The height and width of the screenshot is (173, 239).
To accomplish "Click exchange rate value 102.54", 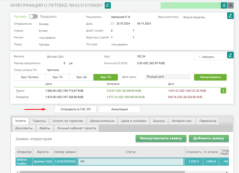I will [x=141, y=56].
